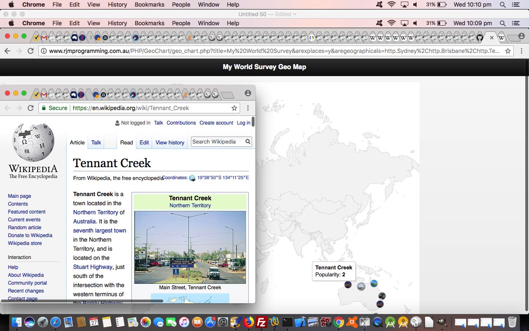Click the GitHub tab in Chrome
The height and width of the screenshot is (331, 529).
(479, 38)
